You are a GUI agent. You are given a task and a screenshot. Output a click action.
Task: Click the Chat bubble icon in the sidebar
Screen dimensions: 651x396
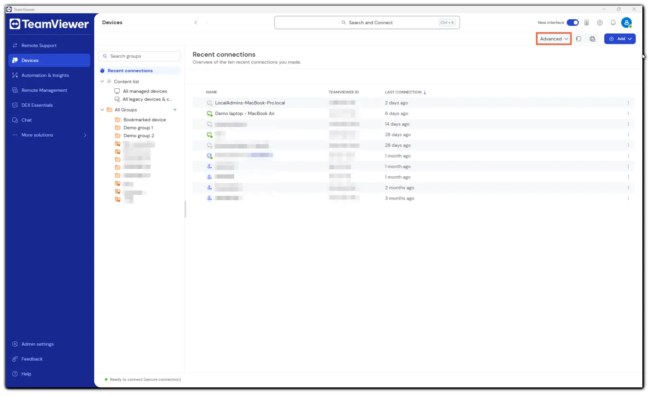tap(15, 120)
